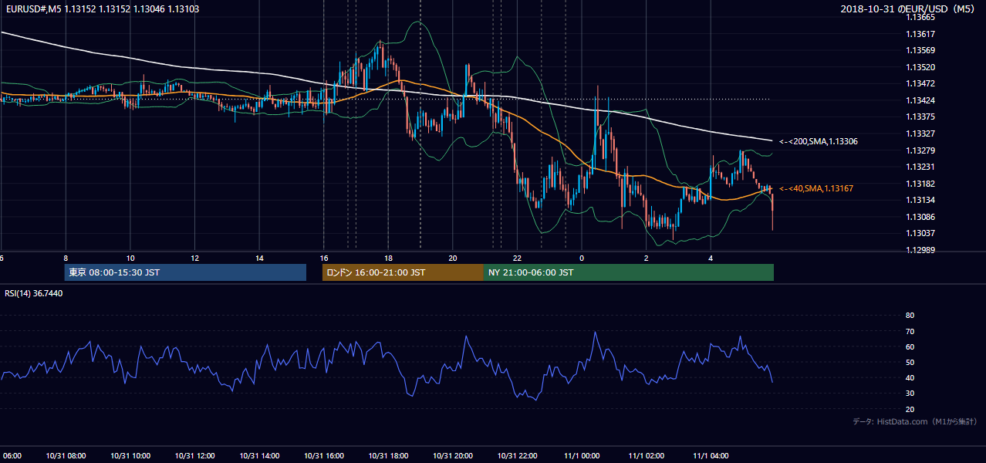
Task: Click the NY 21:00-06:00 JST session bar
Action: coord(629,272)
